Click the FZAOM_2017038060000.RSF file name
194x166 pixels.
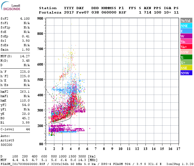coord(23,164)
